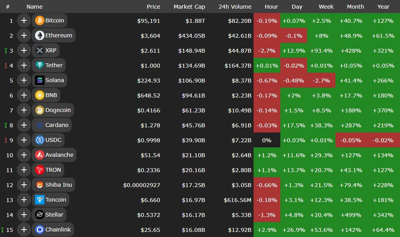Click the Avalanche red logo icon
The width and height of the screenshot is (400, 237).
coord(40,155)
